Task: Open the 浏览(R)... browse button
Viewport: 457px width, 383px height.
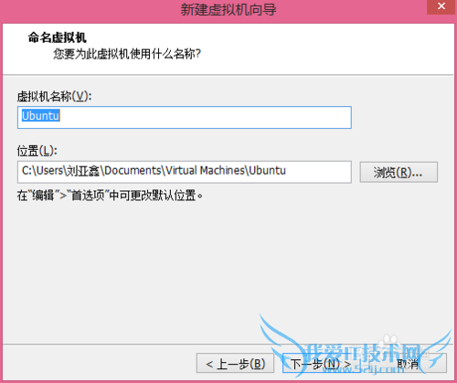Action: 399,172
